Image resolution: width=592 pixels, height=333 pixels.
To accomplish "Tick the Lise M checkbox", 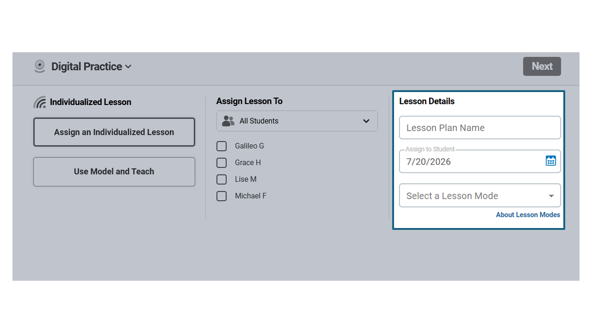I will 222,179.
